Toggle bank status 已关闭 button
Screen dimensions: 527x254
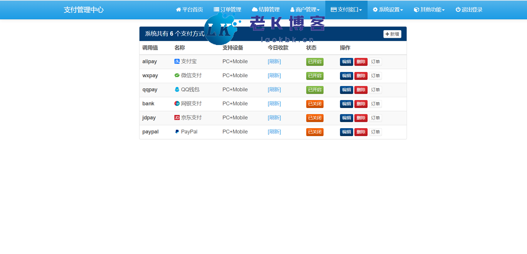tap(314, 104)
